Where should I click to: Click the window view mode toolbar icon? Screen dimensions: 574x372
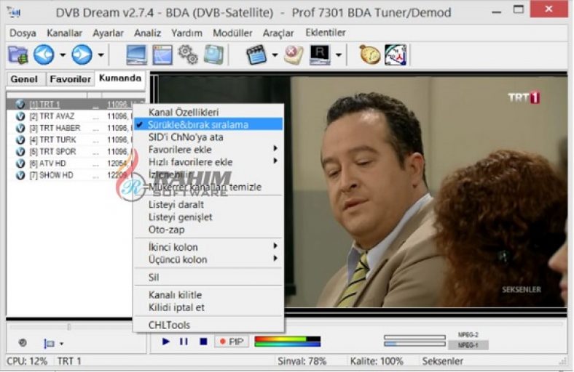click(162, 54)
